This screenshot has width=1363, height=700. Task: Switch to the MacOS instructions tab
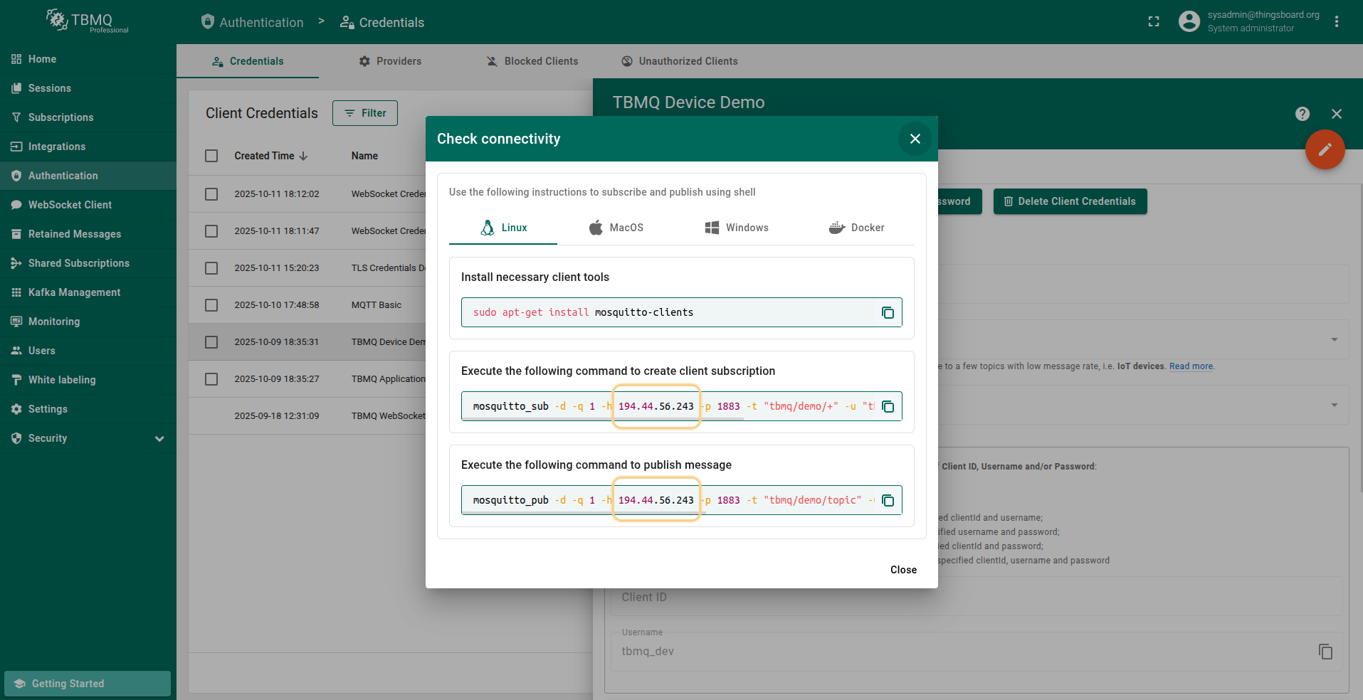(x=616, y=228)
